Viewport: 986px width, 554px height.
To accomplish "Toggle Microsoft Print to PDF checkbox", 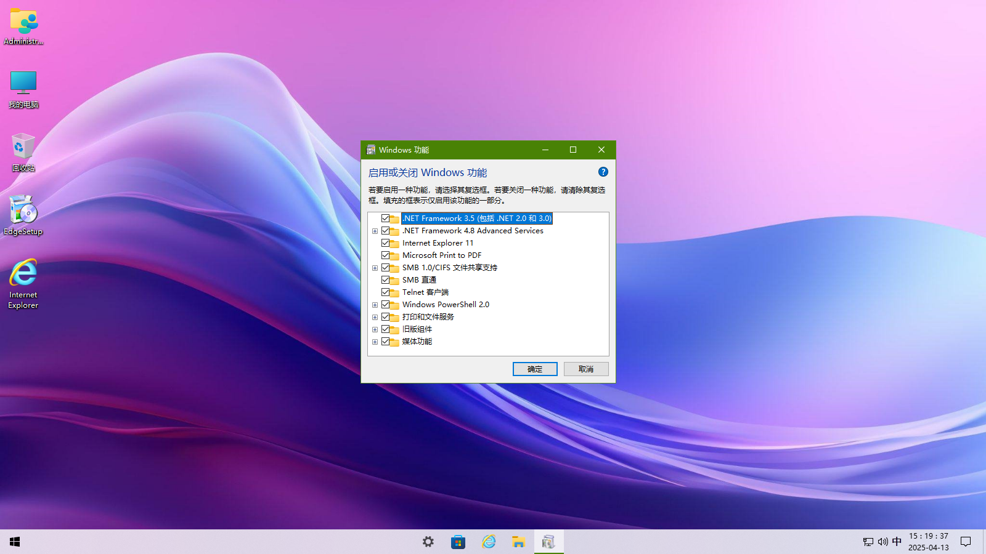I will tap(385, 255).
